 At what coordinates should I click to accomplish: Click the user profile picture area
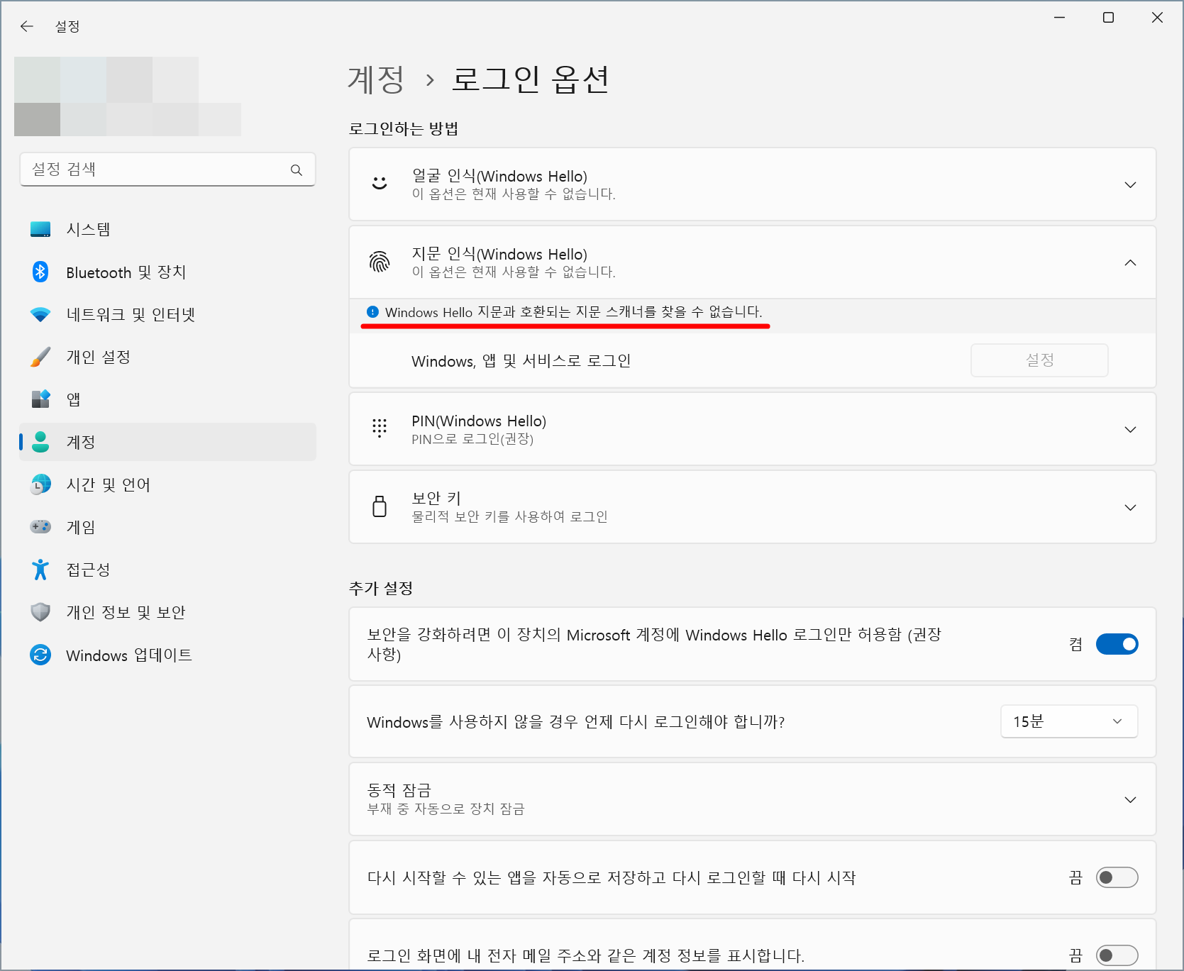(128, 96)
